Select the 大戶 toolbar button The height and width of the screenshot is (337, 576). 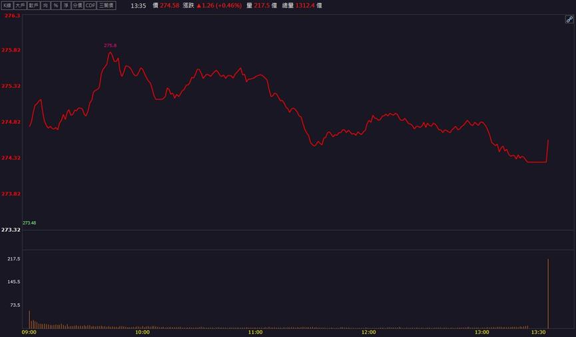tap(20, 5)
